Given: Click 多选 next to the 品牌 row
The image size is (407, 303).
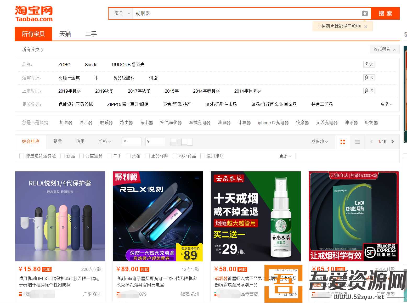Looking at the screenshot, I should tap(369, 64).
